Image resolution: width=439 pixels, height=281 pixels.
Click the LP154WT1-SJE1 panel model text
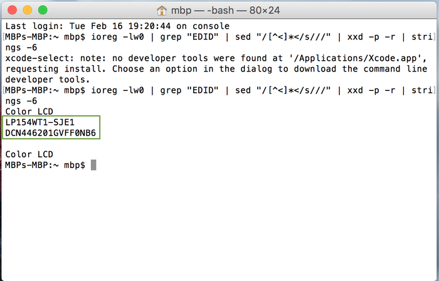point(40,122)
